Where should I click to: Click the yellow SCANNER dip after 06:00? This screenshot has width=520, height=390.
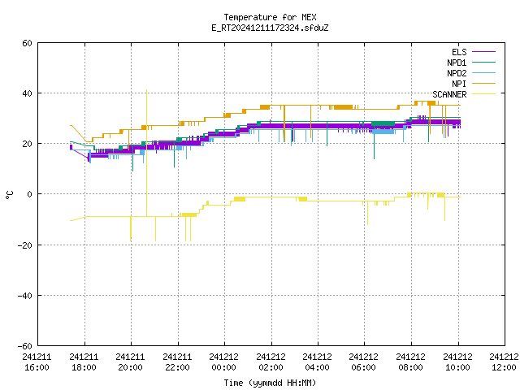(x=367, y=213)
